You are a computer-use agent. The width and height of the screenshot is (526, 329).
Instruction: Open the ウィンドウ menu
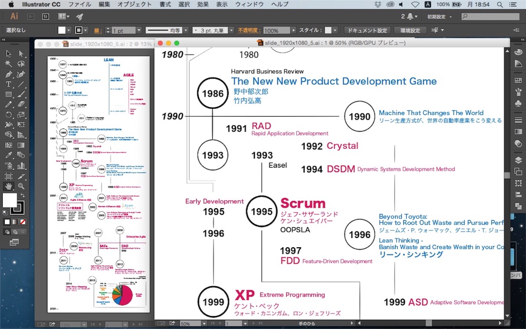[249, 4]
